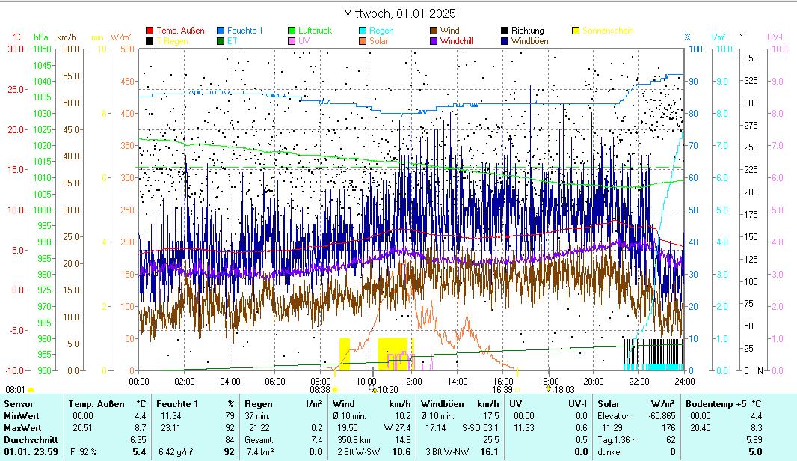Click the MaxWert row label
Image resolution: width=797 pixels, height=461 pixels.
[21, 427]
